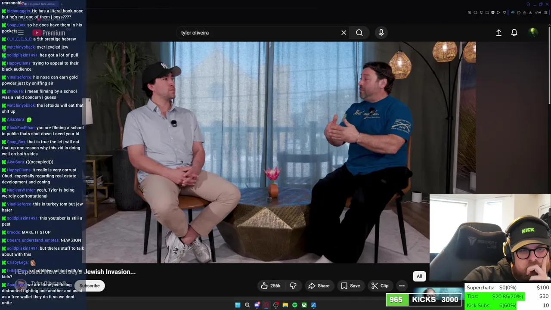Pause the interview video player

[x=281, y=152]
